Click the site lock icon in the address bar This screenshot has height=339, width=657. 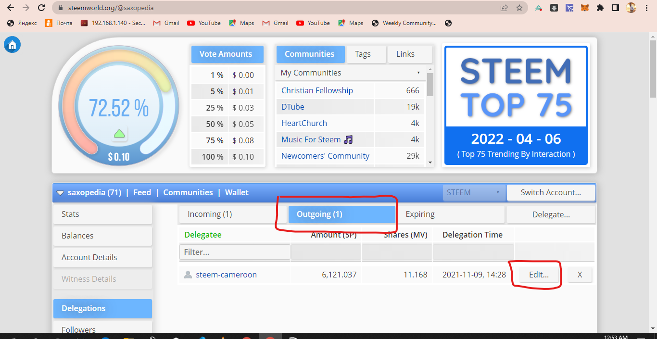tap(60, 8)
